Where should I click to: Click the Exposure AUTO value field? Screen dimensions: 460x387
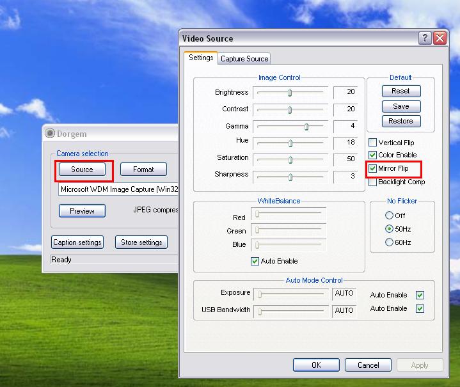pos(344,294)
